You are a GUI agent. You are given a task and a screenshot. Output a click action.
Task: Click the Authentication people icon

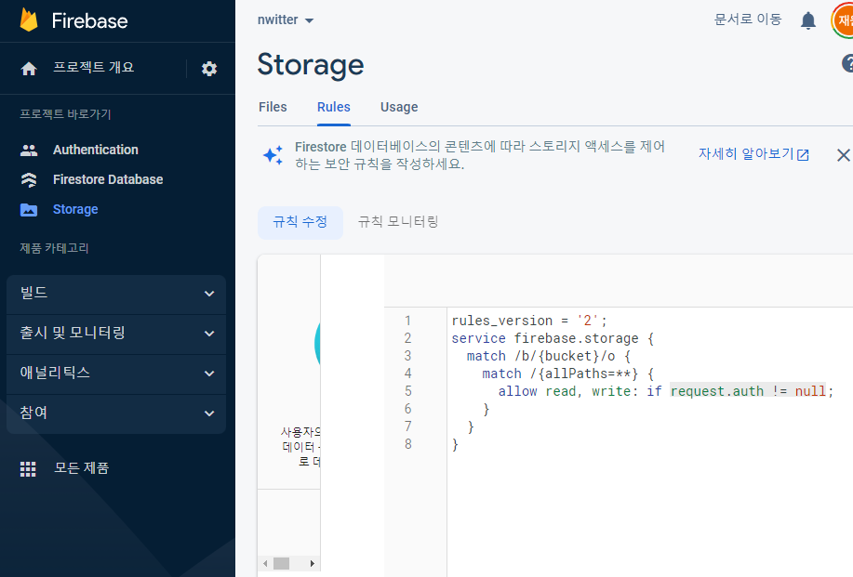(29, 151)
